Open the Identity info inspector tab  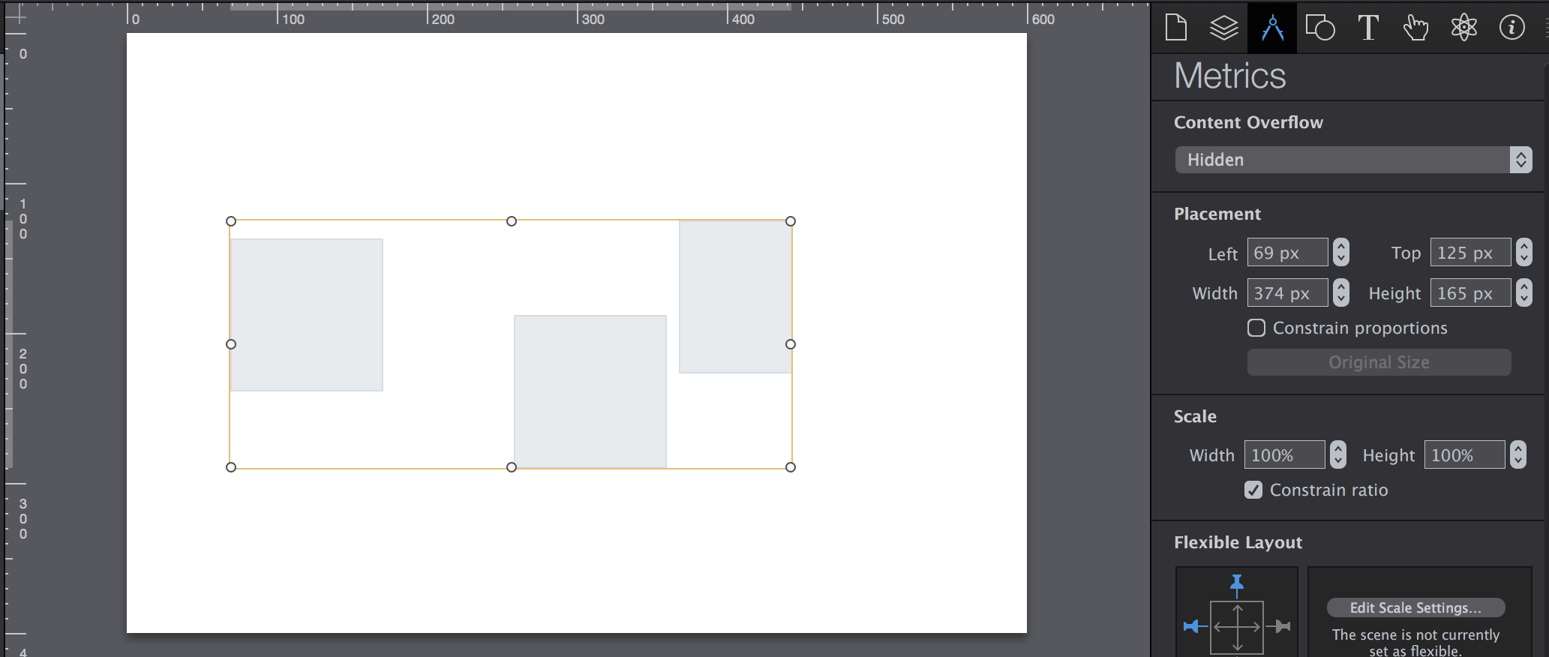click(1512, 28)
